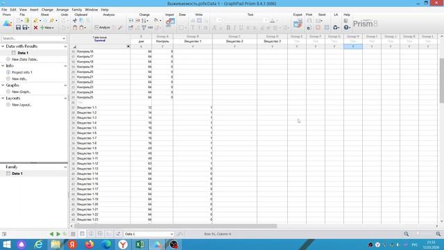Screen dimensions: 444x250
Task: Select the Group H column header
Action: click(x=353, y=36)
